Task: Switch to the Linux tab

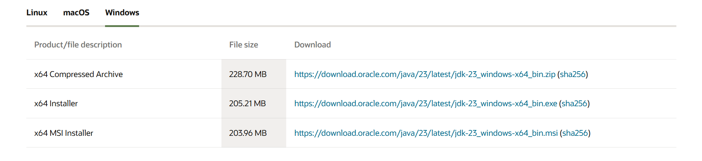Action: (37, 13)
